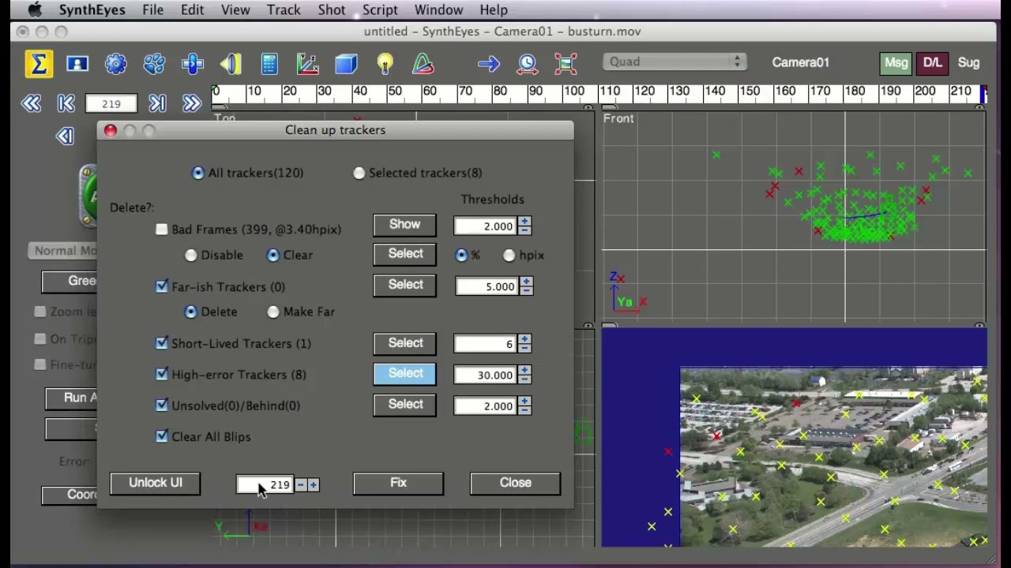Open the Shot setup portrait icon
The width and height of the screenshot is (1011, 568).
[x=77, y=64]
